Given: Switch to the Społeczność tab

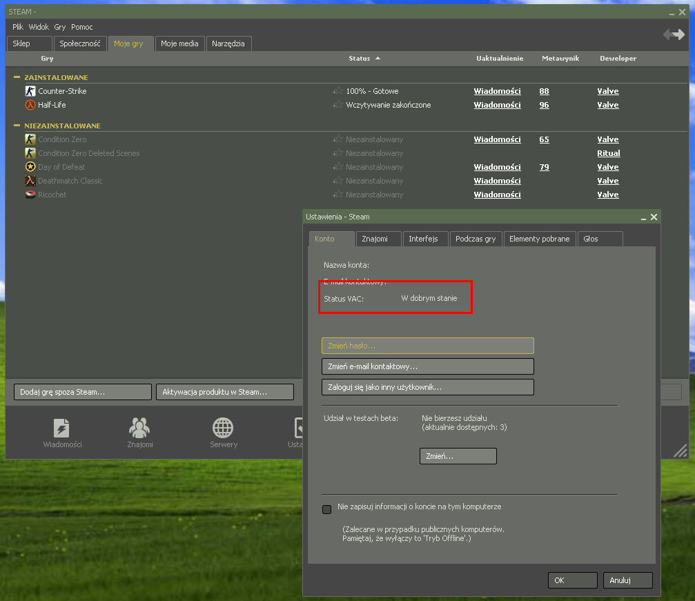Looking at the screenshot, I should (x=80, y=43).
